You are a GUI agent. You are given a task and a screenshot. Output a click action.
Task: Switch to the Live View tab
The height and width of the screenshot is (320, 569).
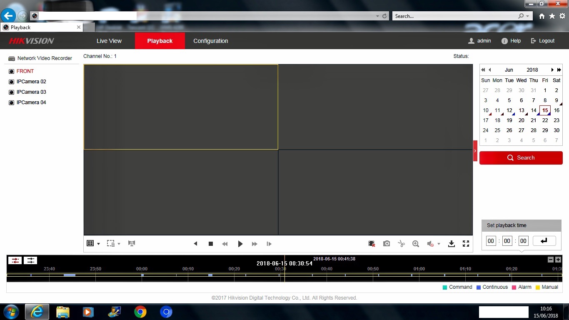pyautogui.click(x=109, y=41)
